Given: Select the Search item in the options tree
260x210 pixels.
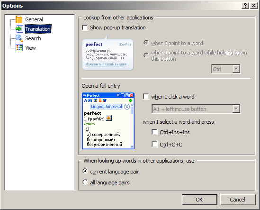Looking at the screenshot, I should click(x=33, y=38).
